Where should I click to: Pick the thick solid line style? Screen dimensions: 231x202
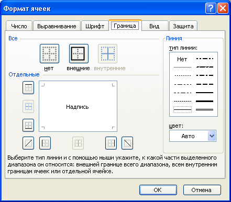tap(205, 101)
